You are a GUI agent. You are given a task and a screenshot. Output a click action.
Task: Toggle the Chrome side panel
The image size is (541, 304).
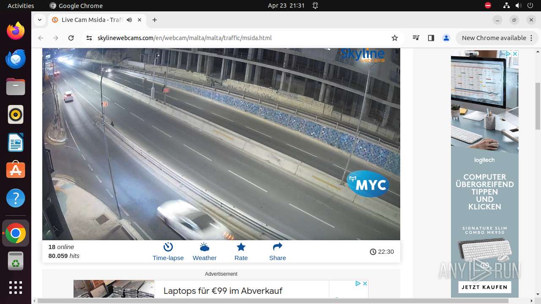(431, 38)
